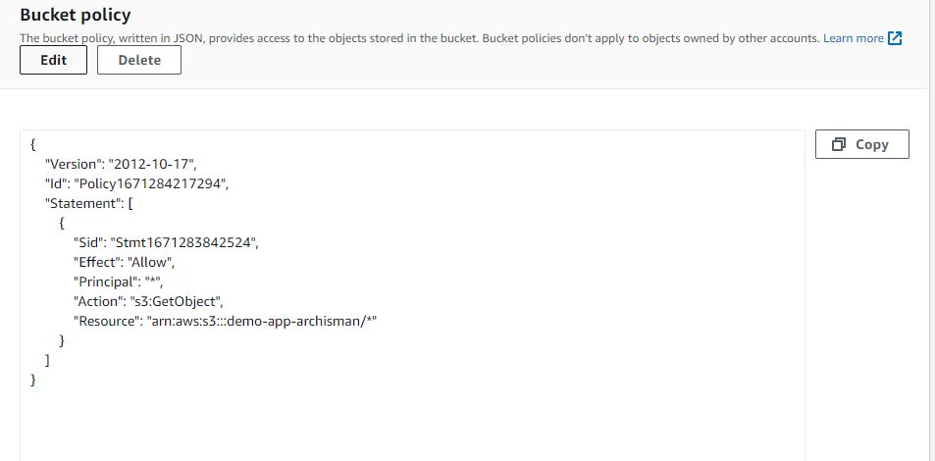Click the Bucket policy heading

pyautogui.click(x=76, y=15)
